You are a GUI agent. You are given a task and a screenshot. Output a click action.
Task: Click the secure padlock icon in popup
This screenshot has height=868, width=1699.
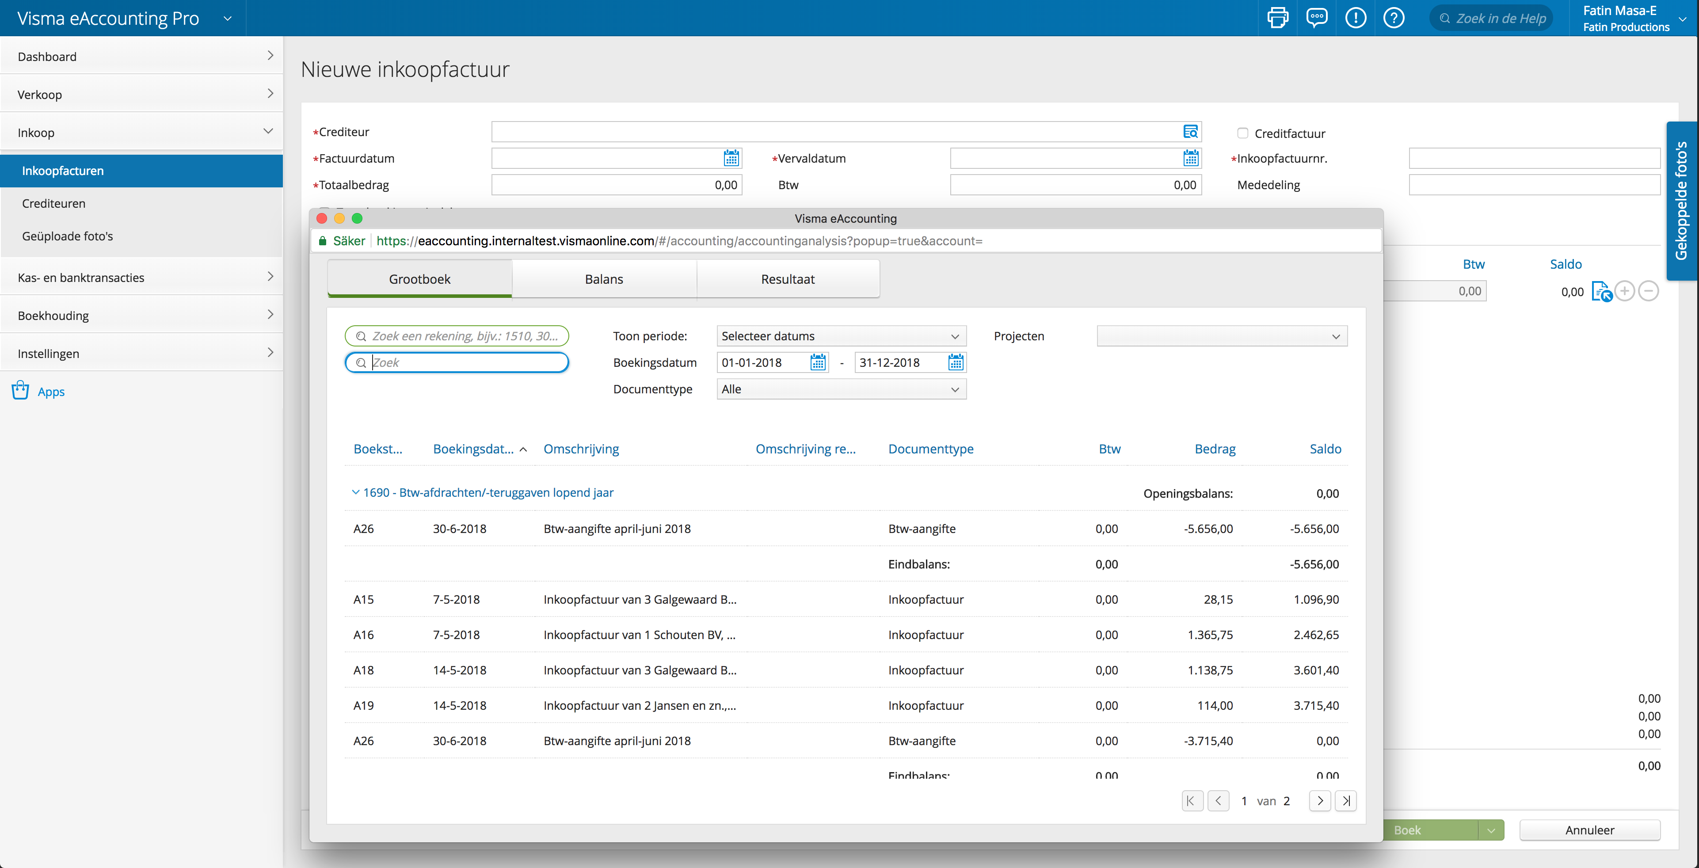click(x=323, y=241)
